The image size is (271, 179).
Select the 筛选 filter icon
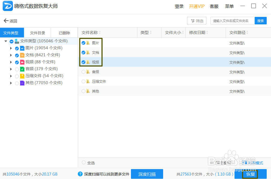(x=193, y=20)
